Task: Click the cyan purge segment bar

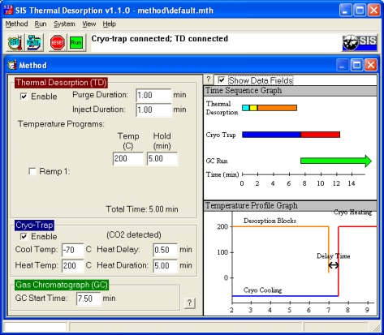Action: (x=246, y=108)
